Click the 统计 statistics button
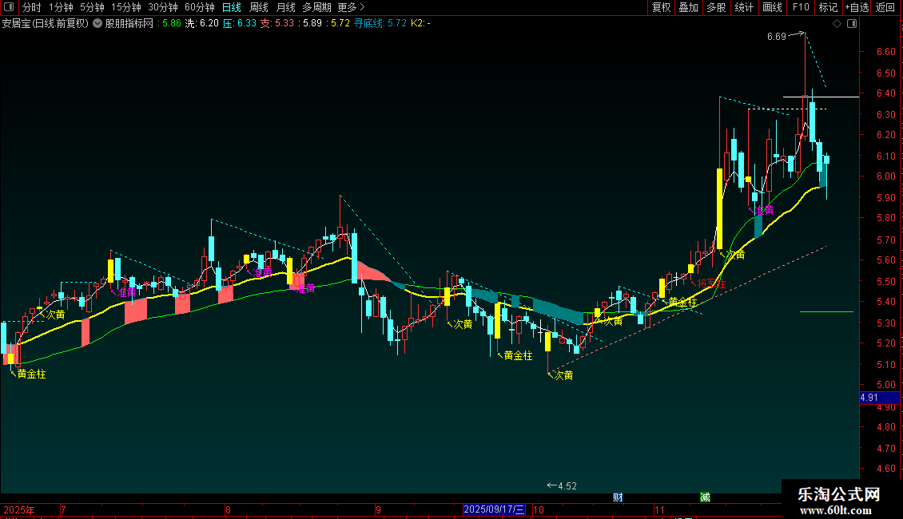The height and width of the screenshot is (519, 903). pyautogui.click(x=744, y=7)
